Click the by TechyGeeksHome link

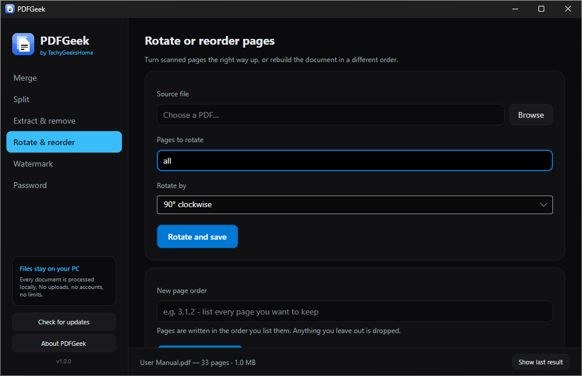click(x=66, y=53)
